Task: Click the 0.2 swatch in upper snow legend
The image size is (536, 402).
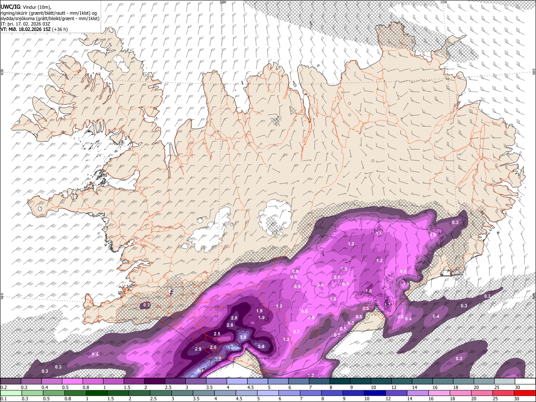Action: [x=10, y=381]
